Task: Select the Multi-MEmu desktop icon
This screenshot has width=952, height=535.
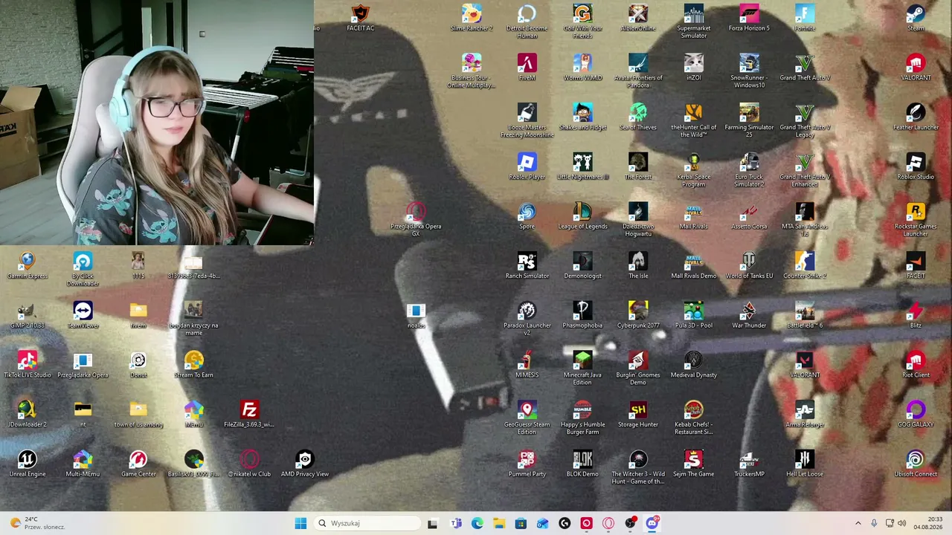Action: (x=83, y=464)
